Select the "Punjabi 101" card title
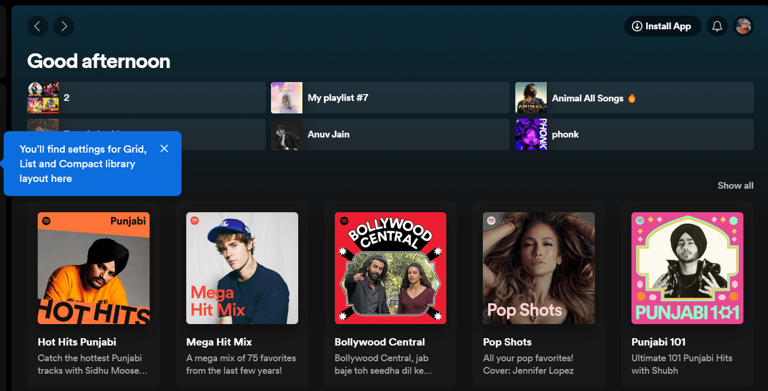 click(x=659, y=342)
